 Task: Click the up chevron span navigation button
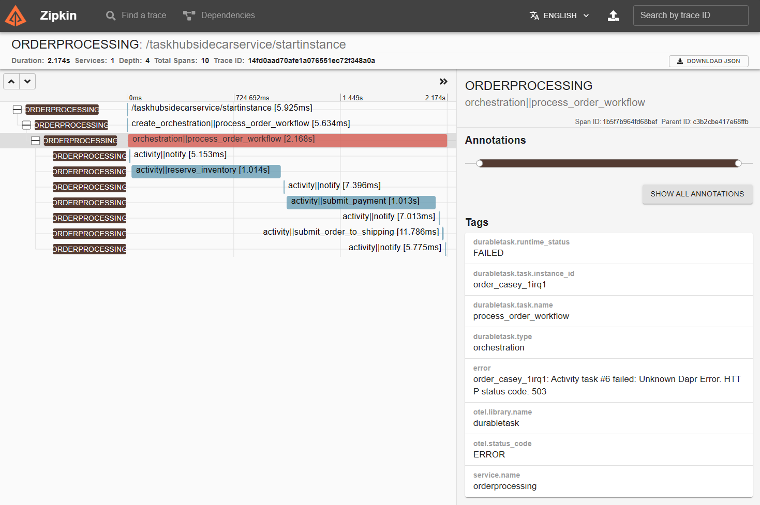11,82
